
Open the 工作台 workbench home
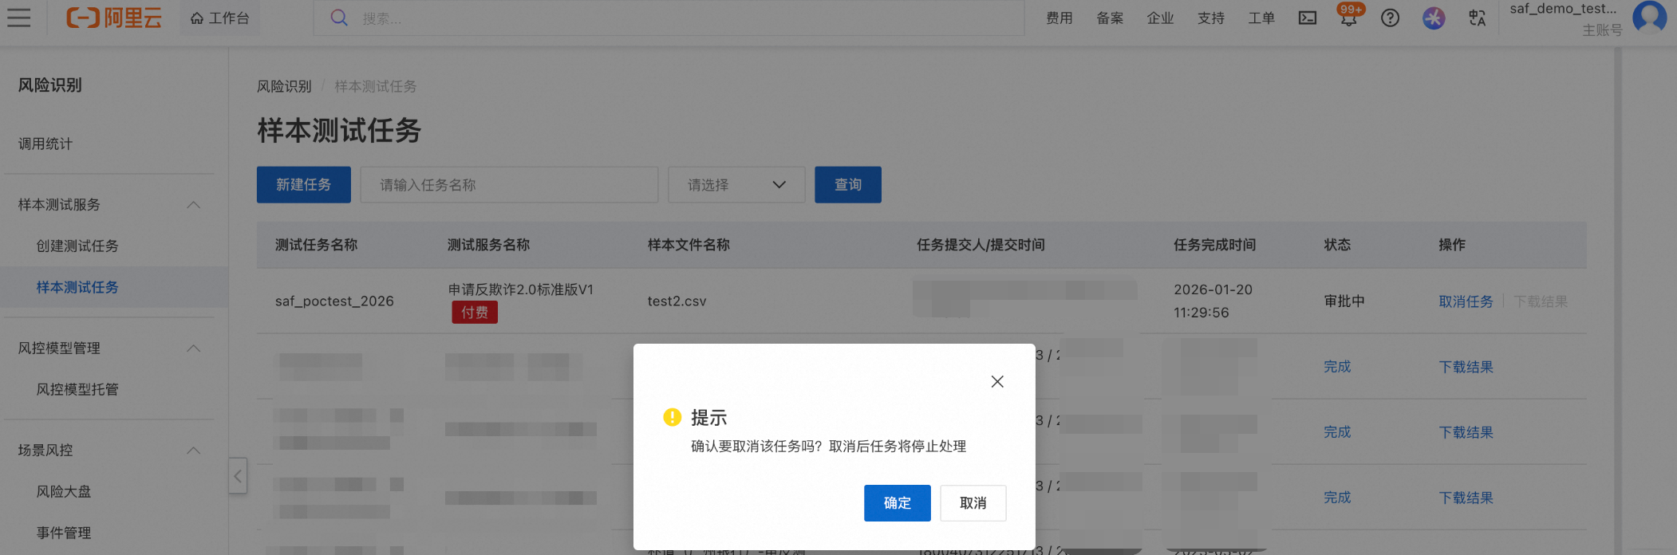[220, 18]
